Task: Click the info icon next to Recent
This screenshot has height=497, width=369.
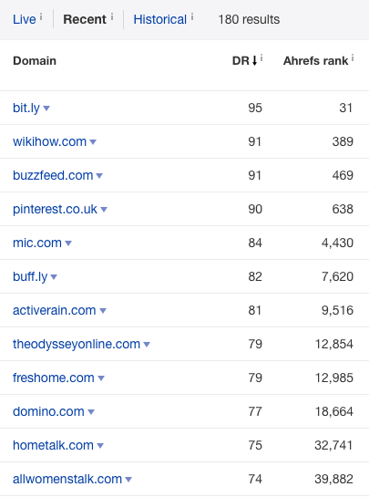Action: [x=112, y=16]
